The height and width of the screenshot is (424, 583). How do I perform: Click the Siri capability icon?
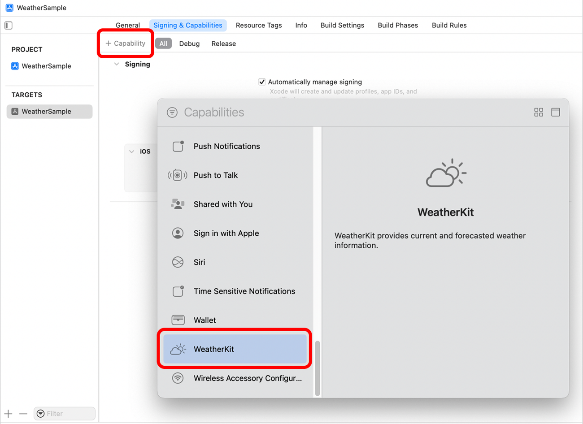point(178,262)
